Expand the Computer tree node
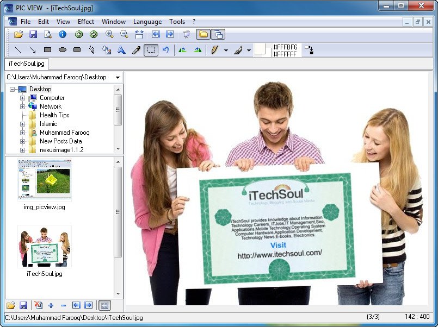The image size is (438, 327). 23,98
